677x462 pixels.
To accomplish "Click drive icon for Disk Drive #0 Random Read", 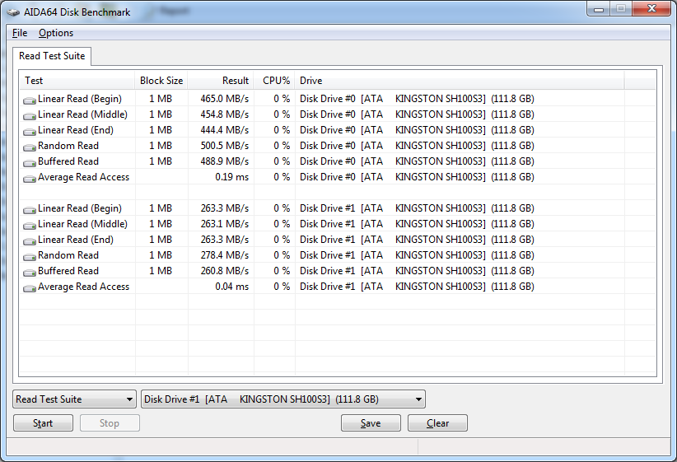I will 30,147.
